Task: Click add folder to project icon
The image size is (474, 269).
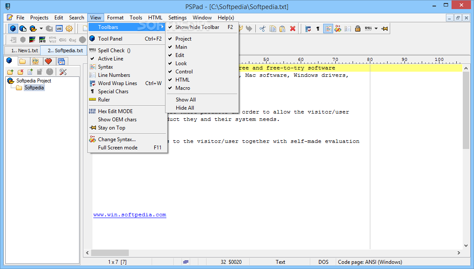Action: click(x=10, y=72)
